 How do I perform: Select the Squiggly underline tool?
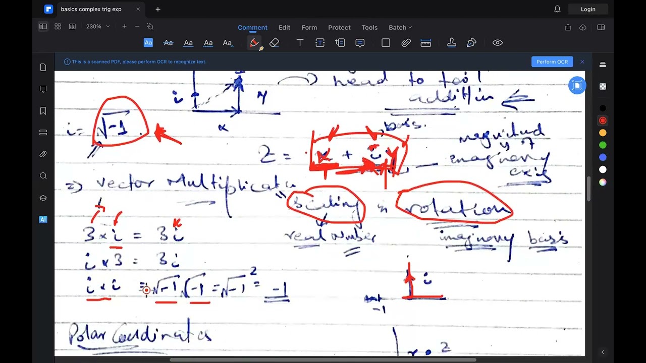click(208, 43)
